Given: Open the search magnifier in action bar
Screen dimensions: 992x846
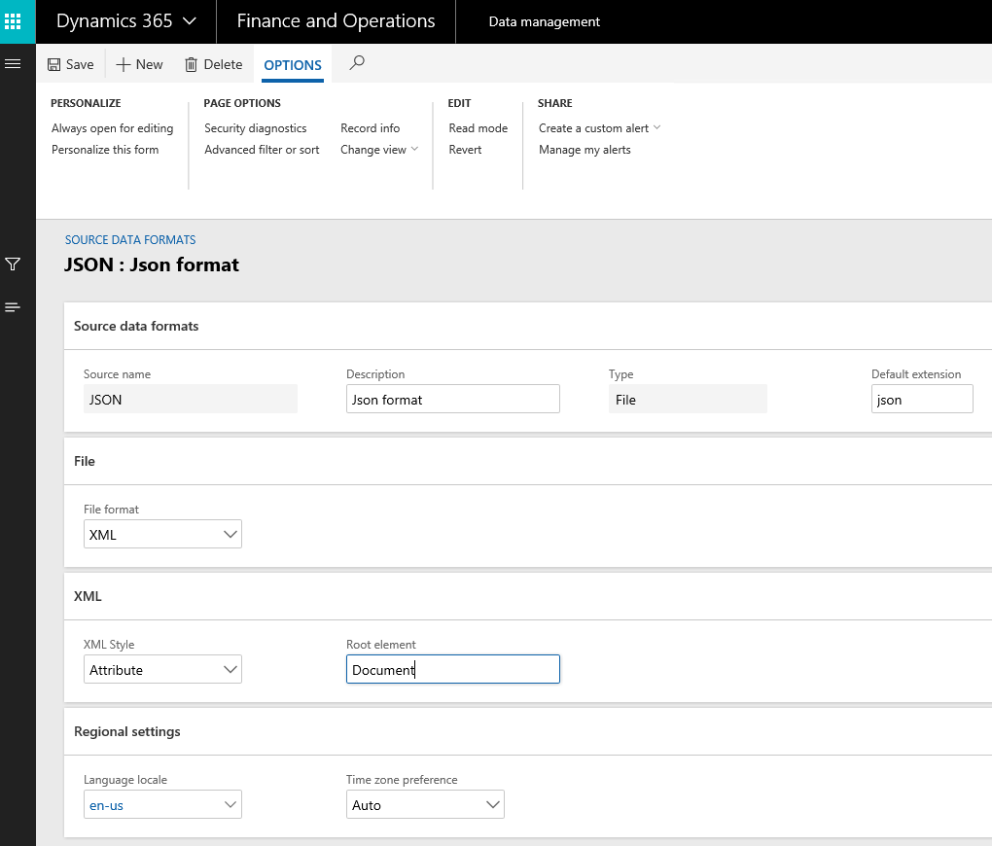Looking at the screenshot, I should pos(357,63).
